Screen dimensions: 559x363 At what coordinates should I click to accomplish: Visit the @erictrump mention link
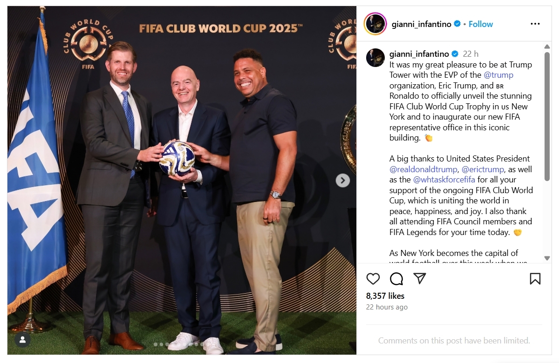[x=483, y=169]
